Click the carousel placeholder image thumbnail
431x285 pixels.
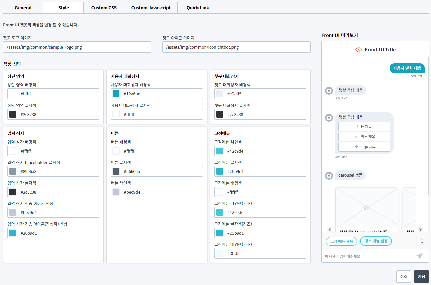pyautogui.click(x=366, y=208)
